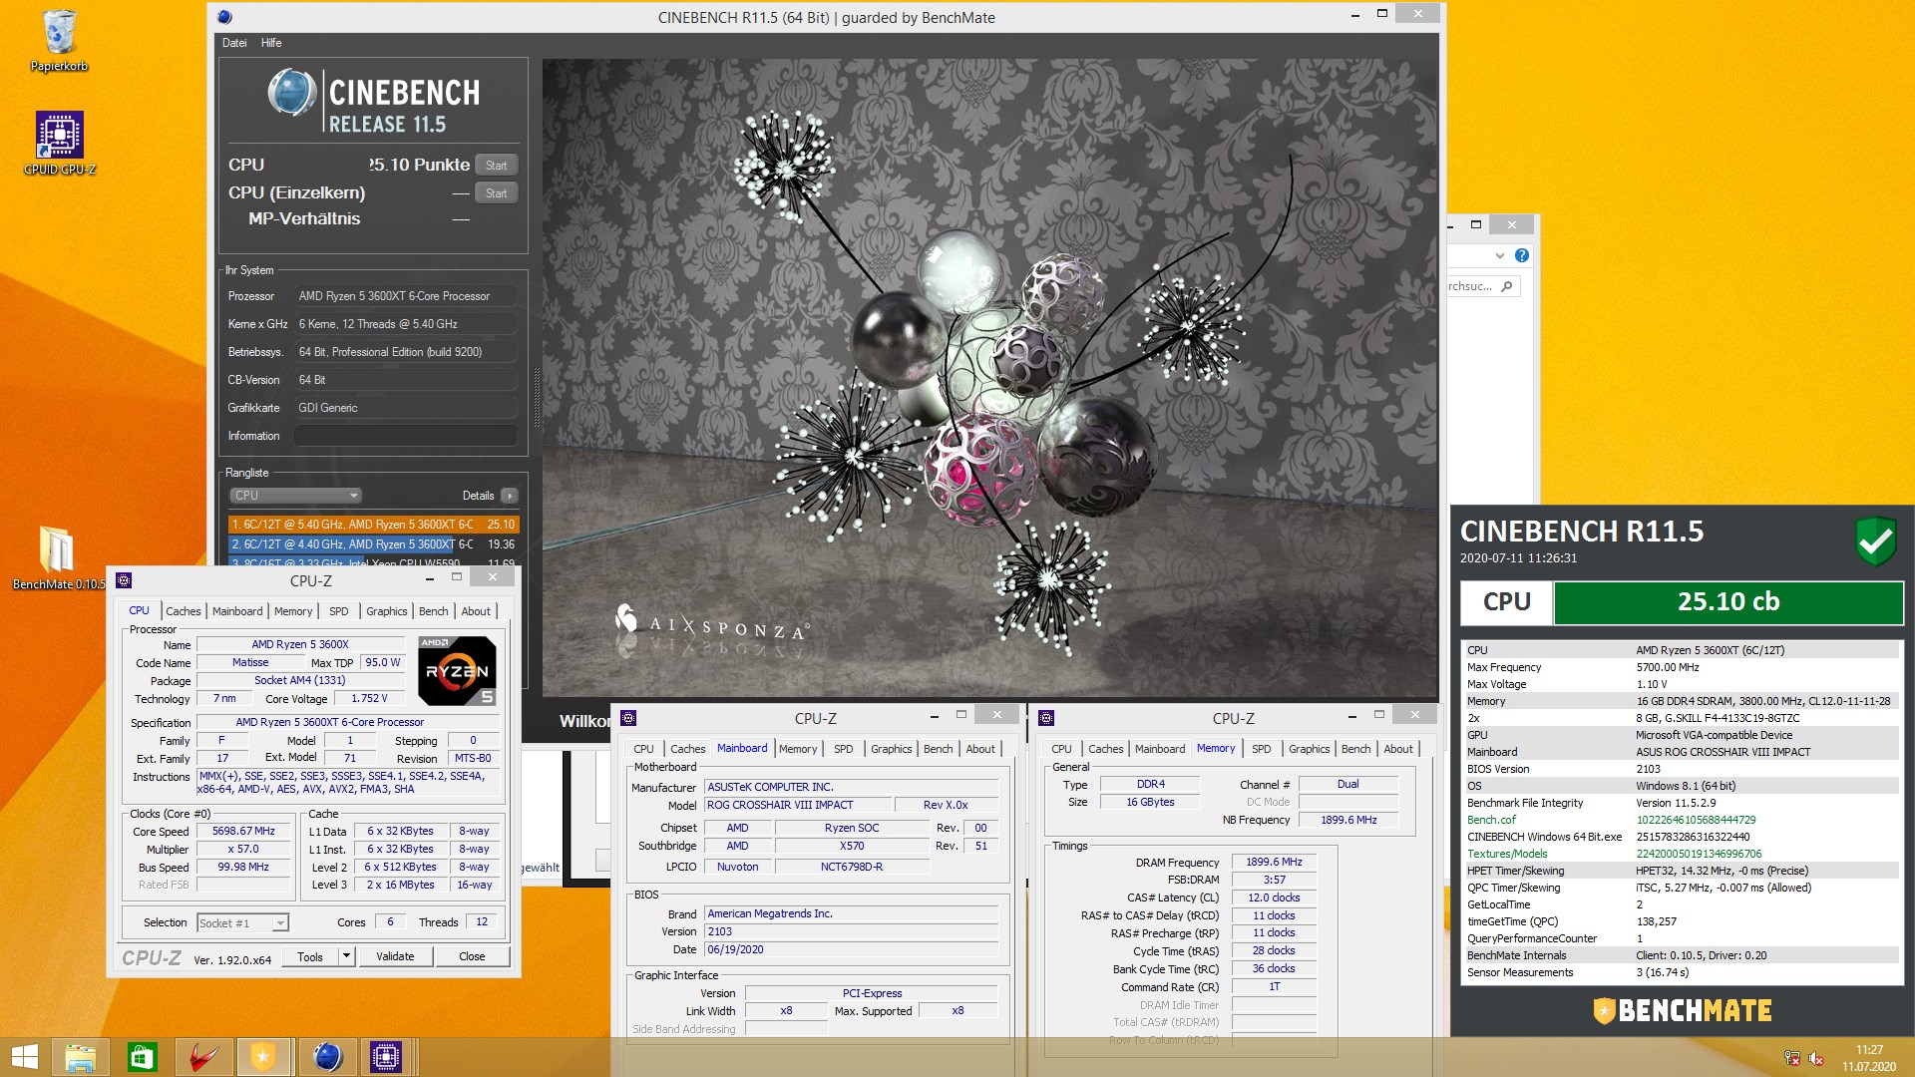
Task: Click the Details arrow button in Rangliste
Action: pos(510,496)
